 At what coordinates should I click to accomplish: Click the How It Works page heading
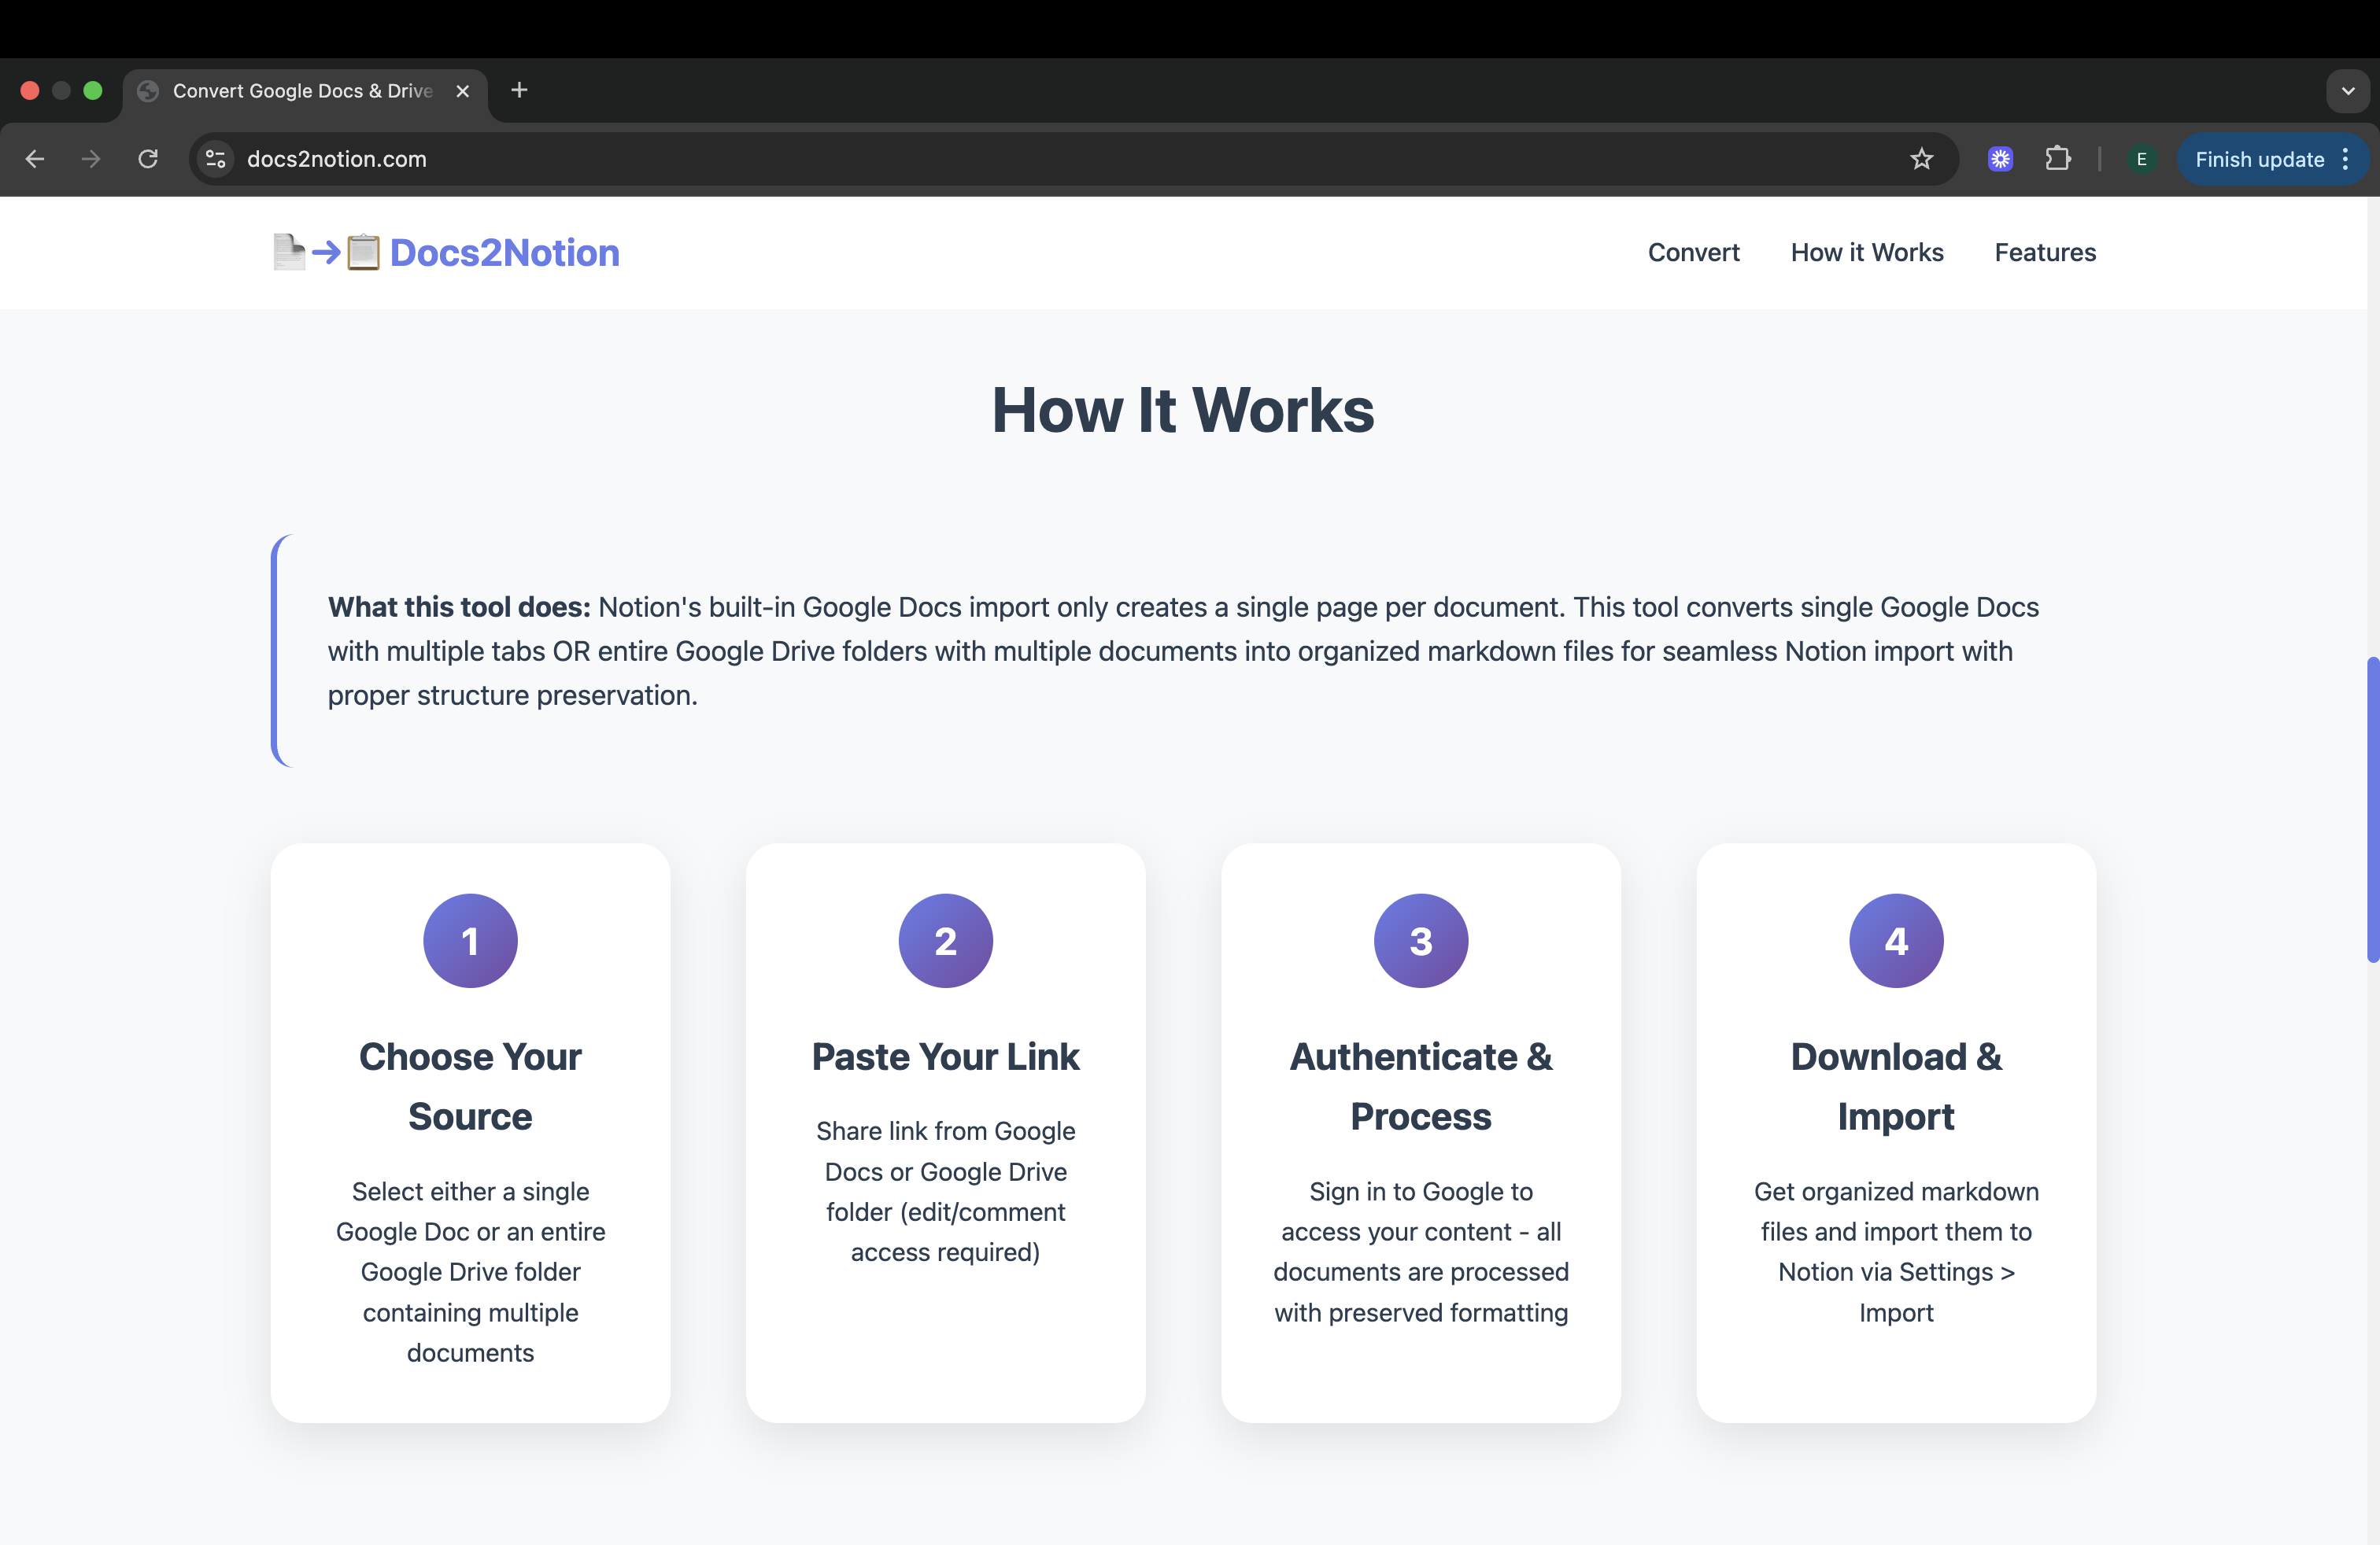pyautogui.click(x=1183, y=411)
